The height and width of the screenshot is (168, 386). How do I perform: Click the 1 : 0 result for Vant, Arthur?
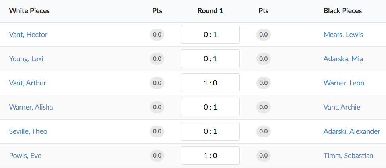pos(210,83)
